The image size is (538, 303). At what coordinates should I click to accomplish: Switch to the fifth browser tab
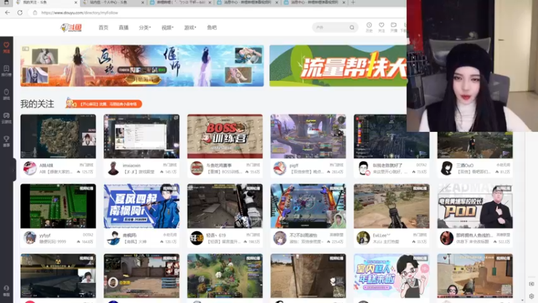click(314, 3)
